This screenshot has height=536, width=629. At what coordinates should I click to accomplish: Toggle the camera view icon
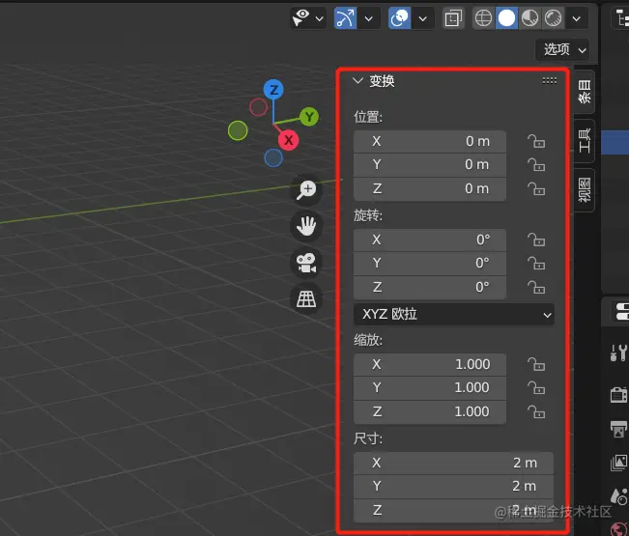point(306,263)
